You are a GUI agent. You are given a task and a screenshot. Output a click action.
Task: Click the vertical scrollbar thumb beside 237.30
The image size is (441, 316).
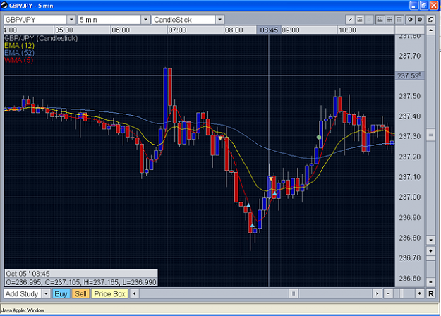tap(431, 135)
